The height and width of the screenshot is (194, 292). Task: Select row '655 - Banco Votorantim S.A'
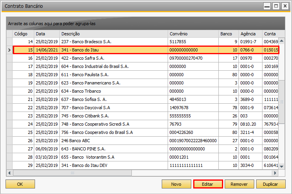point(146,157)
